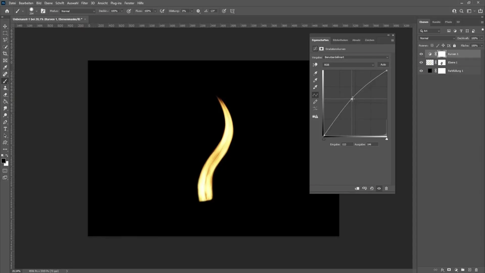Viewport: 485px width, 273px height.
Task: Click the Auto button in Curves
Action: pos(383,65)
